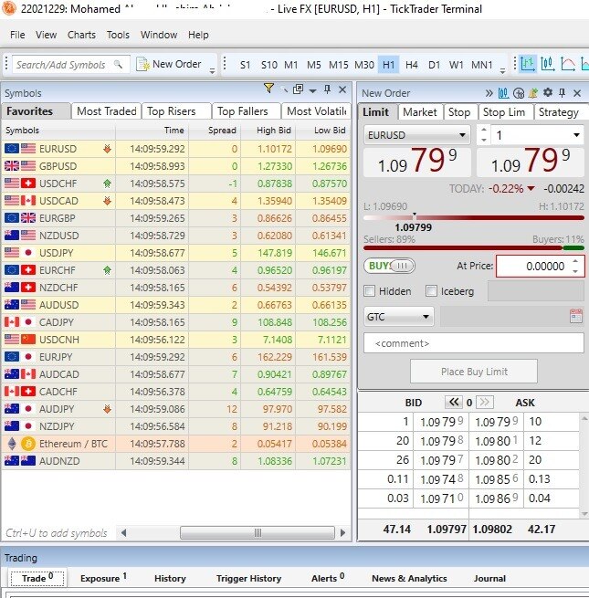Open the Trigger History tab
Viewport: 589px width, 598px height.
248,578
